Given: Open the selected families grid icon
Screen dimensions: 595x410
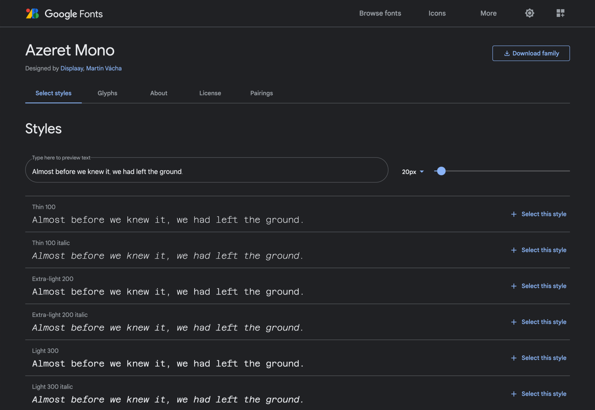Looking at the screenshot, I should [560, 13].
